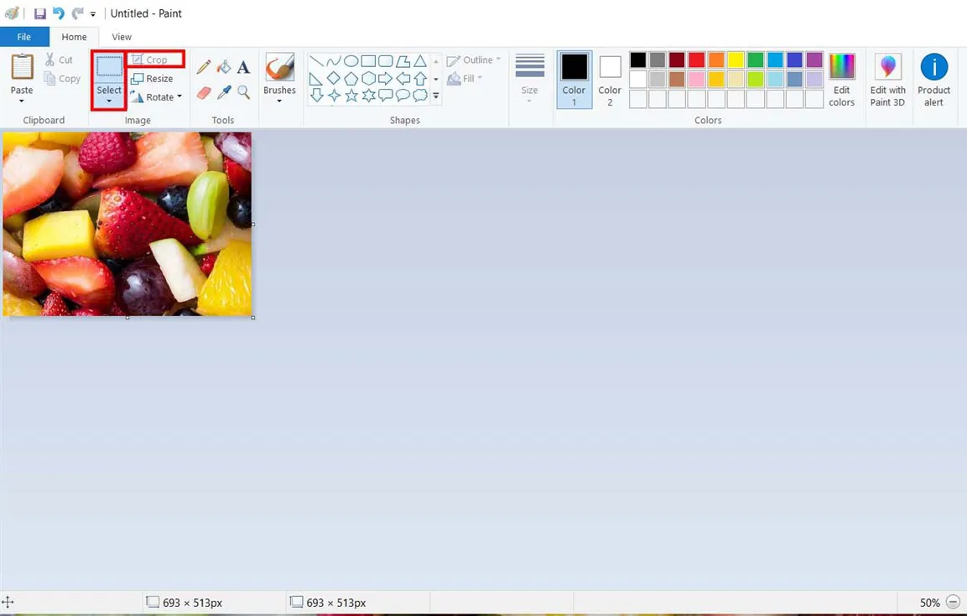Expand the Select options dropdown arrow
The height and width of the screenshot is (616, 967).
(x=108, y=101)
